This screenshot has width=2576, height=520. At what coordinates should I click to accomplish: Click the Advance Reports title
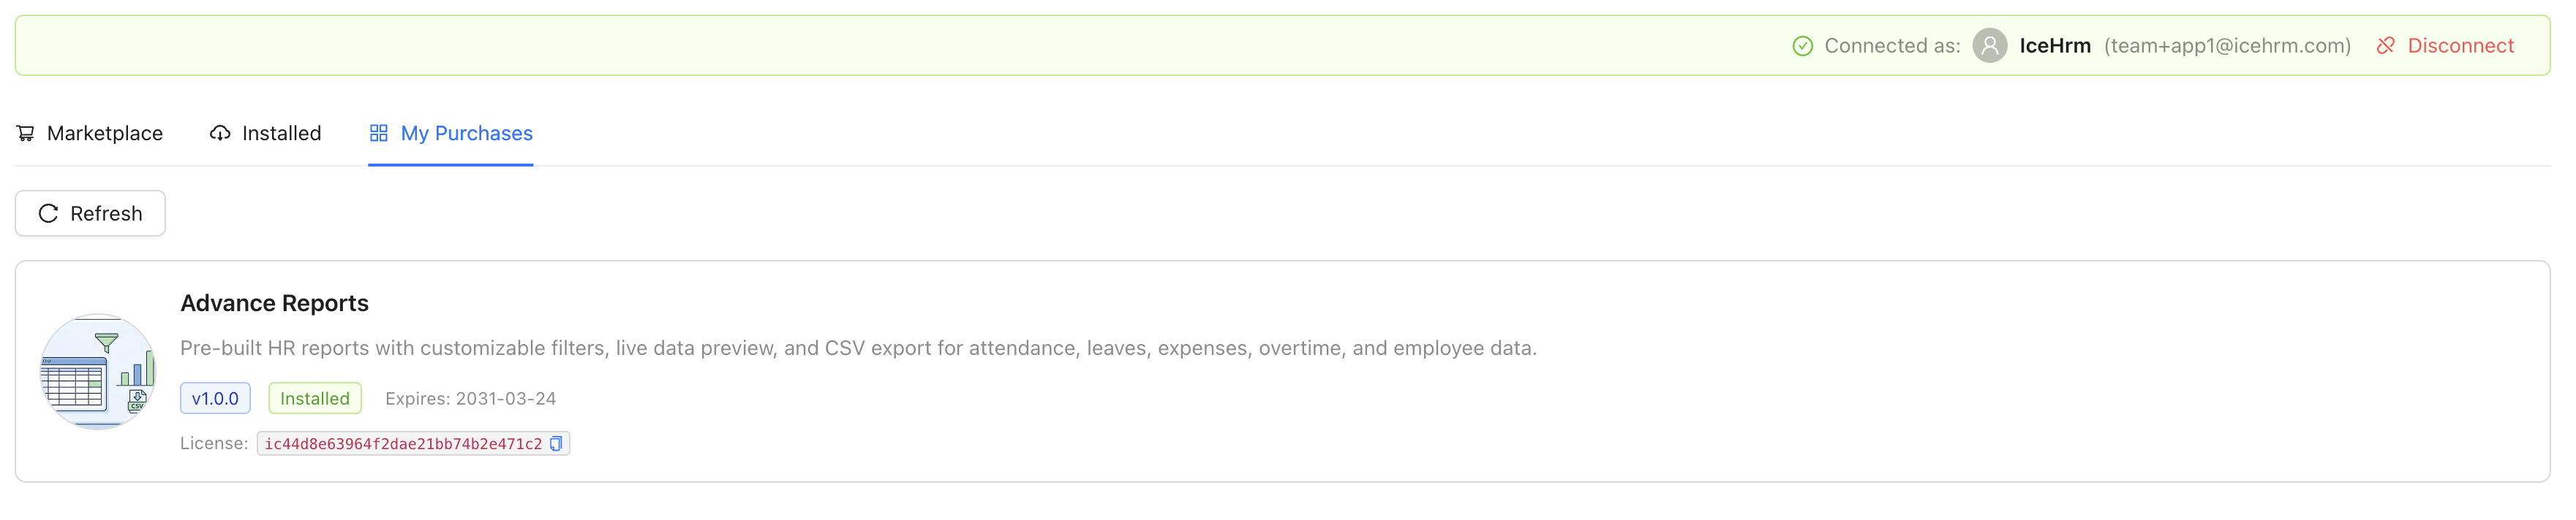274,303
